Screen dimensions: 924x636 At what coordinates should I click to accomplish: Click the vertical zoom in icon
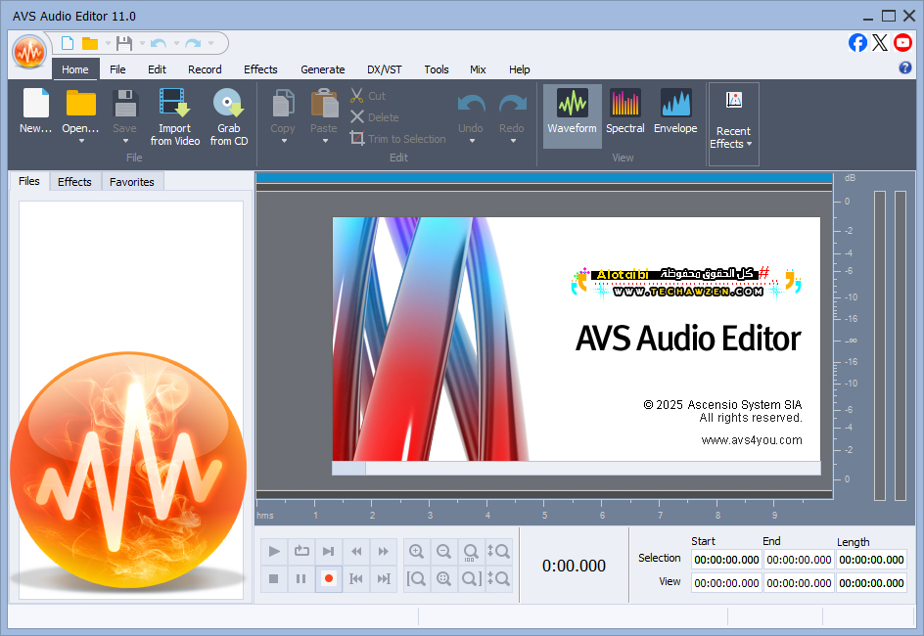tap(498, 551)
